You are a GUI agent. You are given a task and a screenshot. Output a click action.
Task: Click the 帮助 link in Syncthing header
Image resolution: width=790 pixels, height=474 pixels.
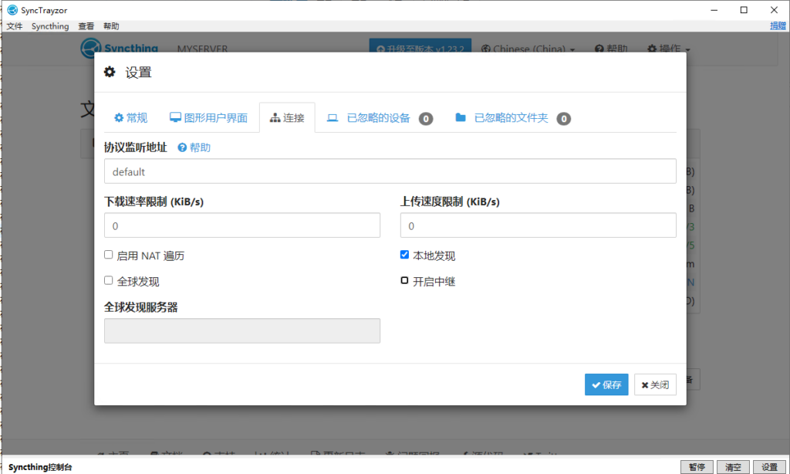[611, 49]
